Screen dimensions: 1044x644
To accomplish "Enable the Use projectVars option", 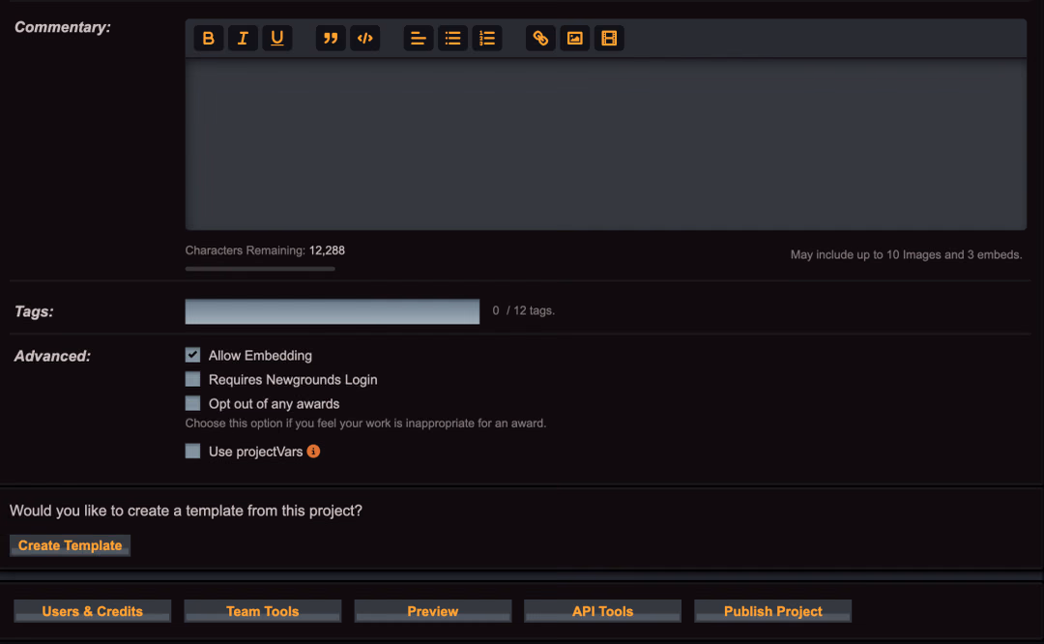I will click(x=192, y=451).
